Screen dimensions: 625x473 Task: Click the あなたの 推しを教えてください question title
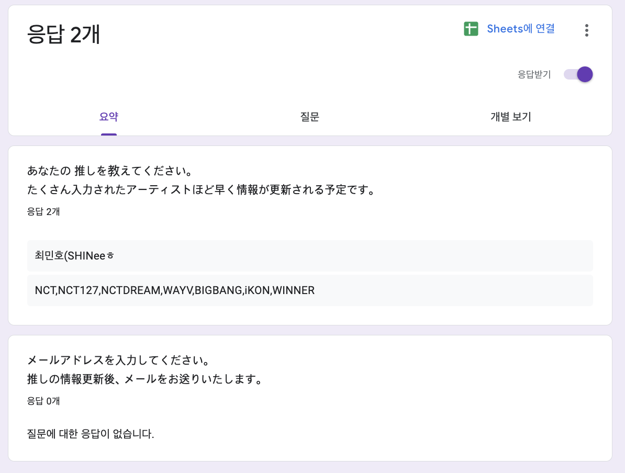(110, 171)
